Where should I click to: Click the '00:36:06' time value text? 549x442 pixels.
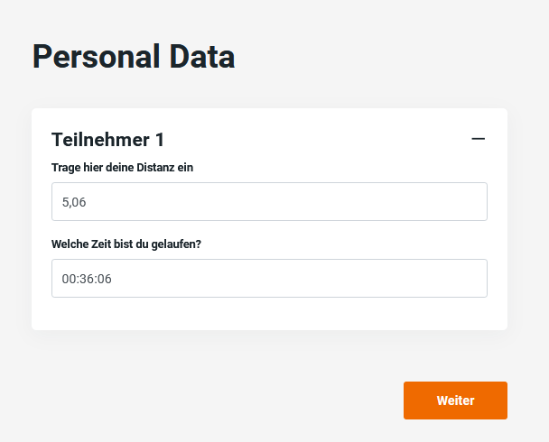coord(87,279)
